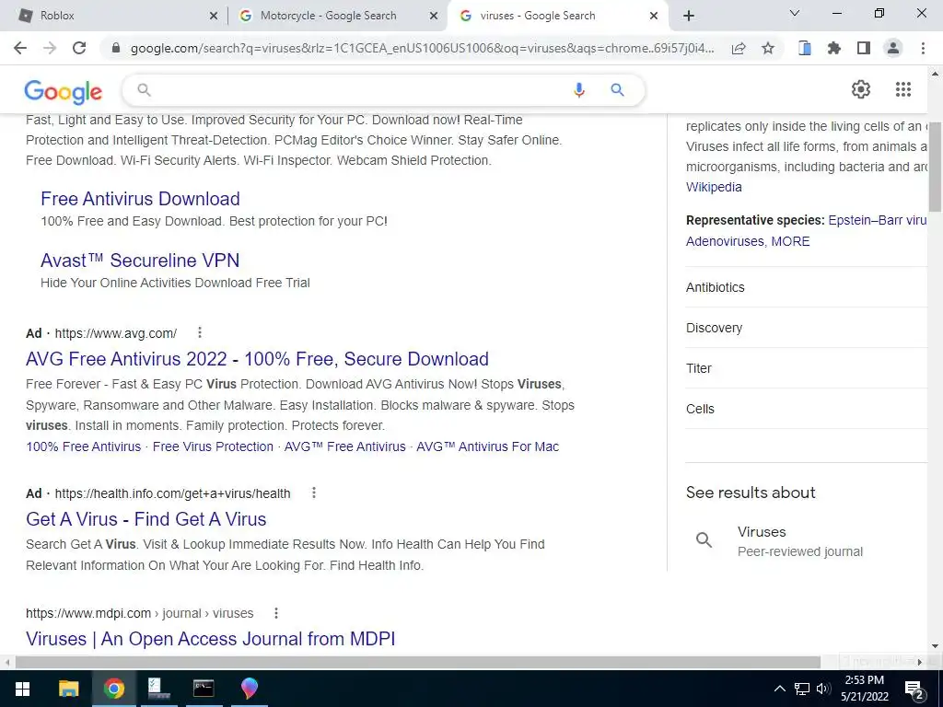Click the browser forward arrow
The height and width of the screenshot is (707, 943).
50,48
